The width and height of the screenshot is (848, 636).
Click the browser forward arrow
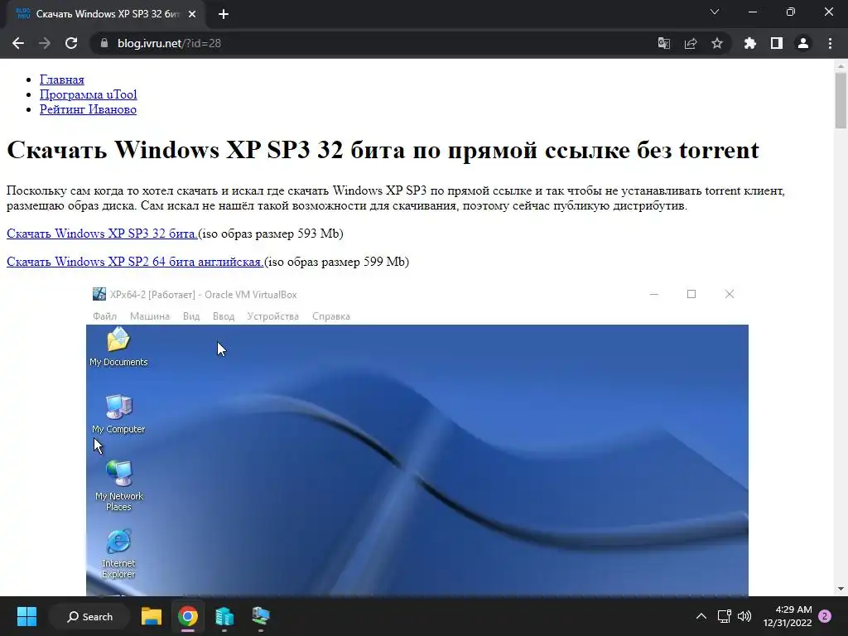[x=45, y=43]
